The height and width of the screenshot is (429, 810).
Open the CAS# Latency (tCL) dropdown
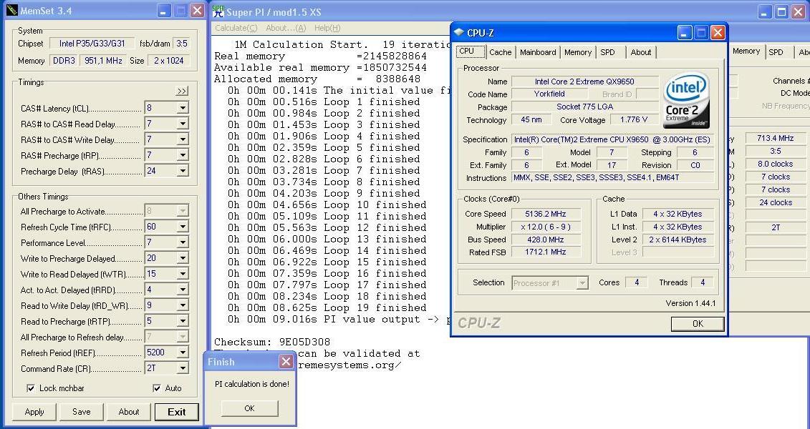coord(183,108)
